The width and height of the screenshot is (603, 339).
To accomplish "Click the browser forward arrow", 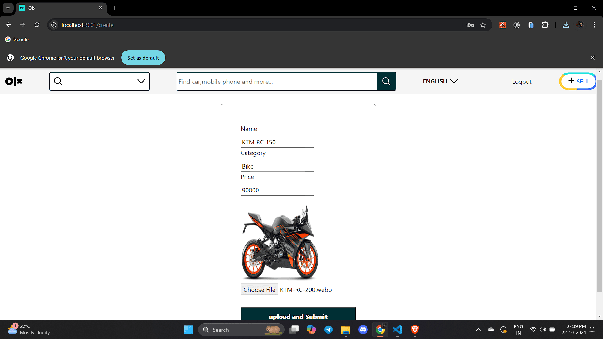I will pyautogui.click(x=23, y=25).
